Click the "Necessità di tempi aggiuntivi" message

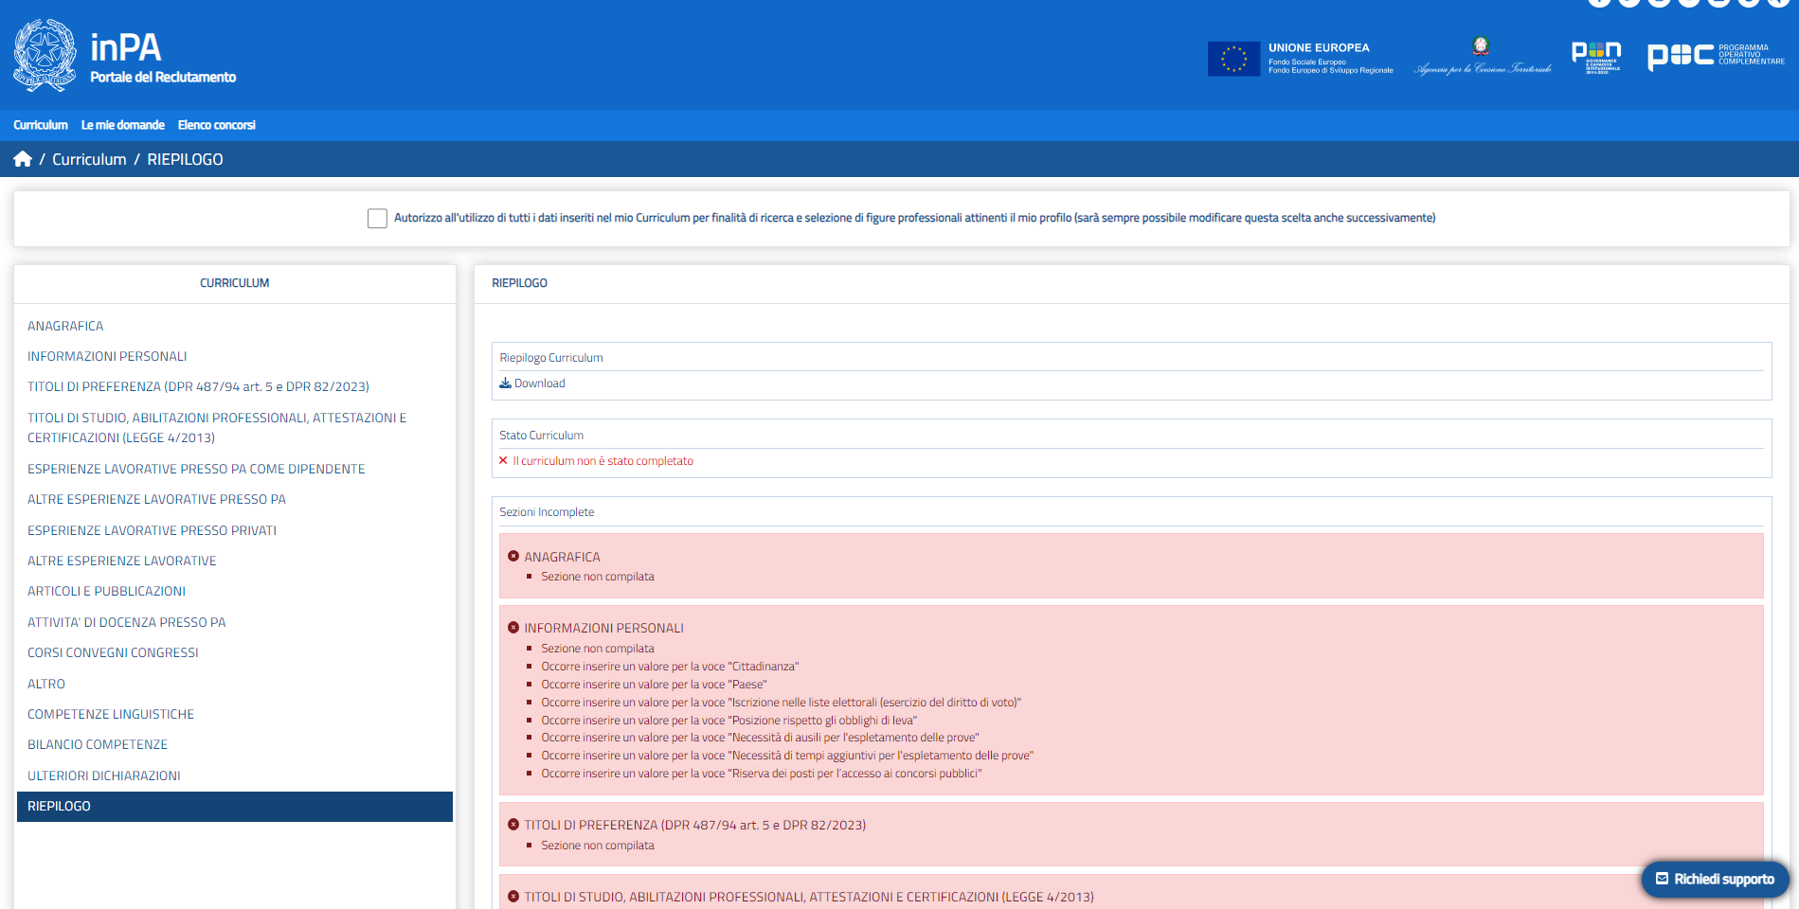pyautogui.click(x=787, y=756)
